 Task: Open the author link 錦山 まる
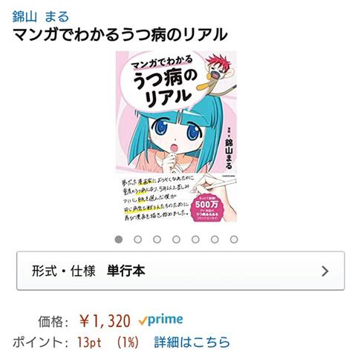click(x=41, y=17)
